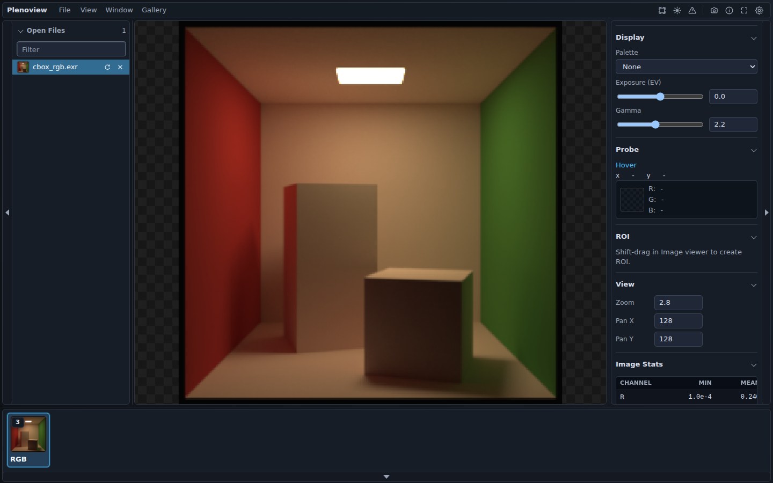Collapse the Open Files section
Screen dimensions: 773x483
click(x=20, y=31)
